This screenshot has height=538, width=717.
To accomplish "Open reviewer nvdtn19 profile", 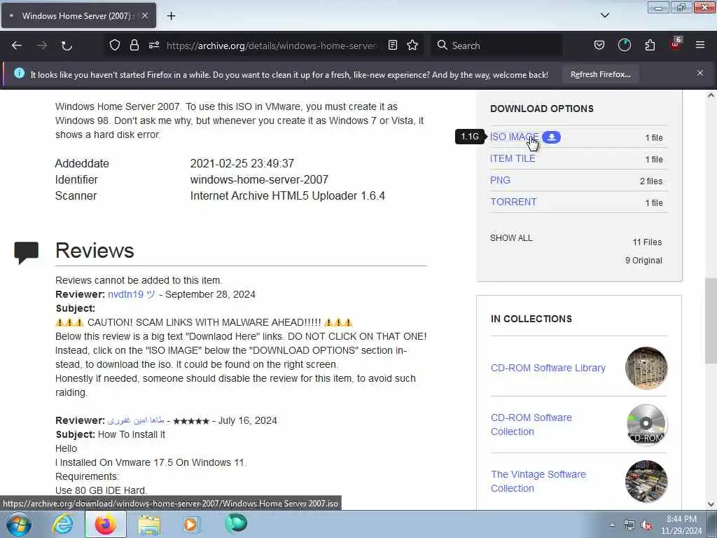I will click(x=131, y=294).
